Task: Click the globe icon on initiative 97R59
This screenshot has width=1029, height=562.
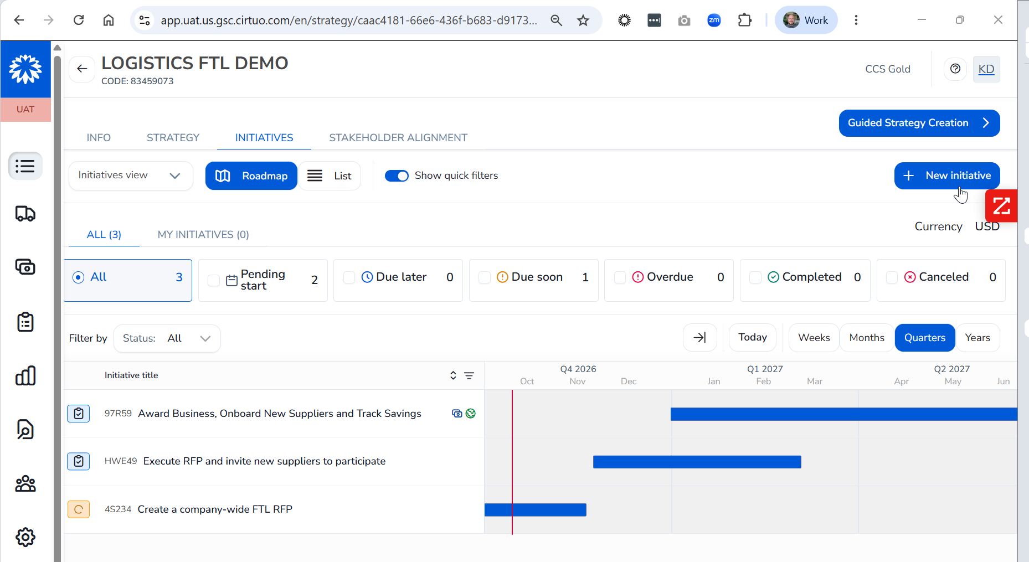Action: point(471,414)
